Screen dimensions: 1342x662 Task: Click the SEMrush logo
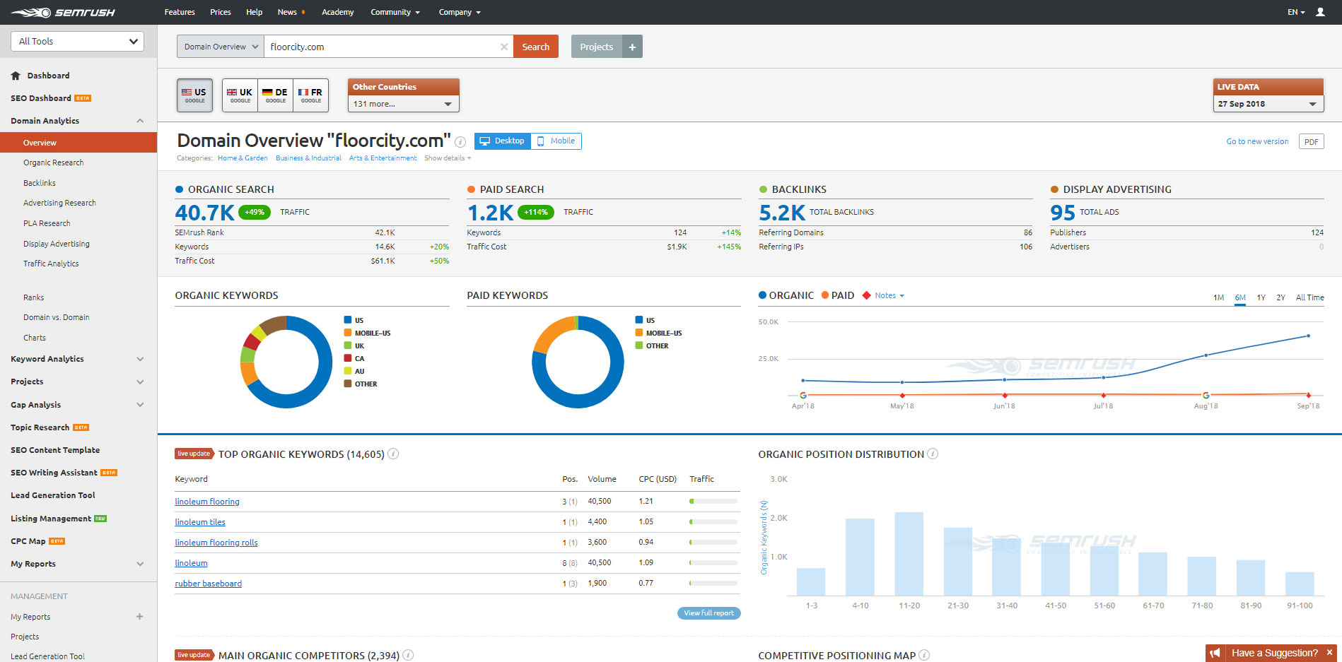click(62, 12)
